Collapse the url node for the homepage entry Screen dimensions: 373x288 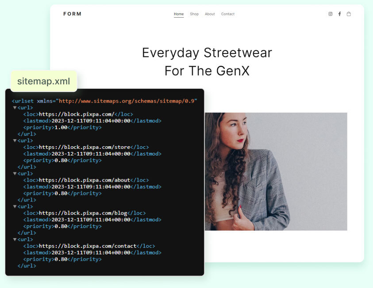[x=15, y=108]
